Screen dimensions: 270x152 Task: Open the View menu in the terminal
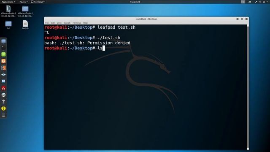pyautogui.click(x=59, y=23)
